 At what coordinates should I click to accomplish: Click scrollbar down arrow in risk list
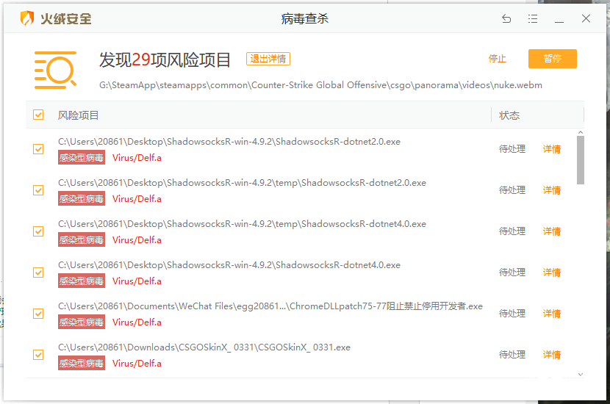click(x=581, y=375)
